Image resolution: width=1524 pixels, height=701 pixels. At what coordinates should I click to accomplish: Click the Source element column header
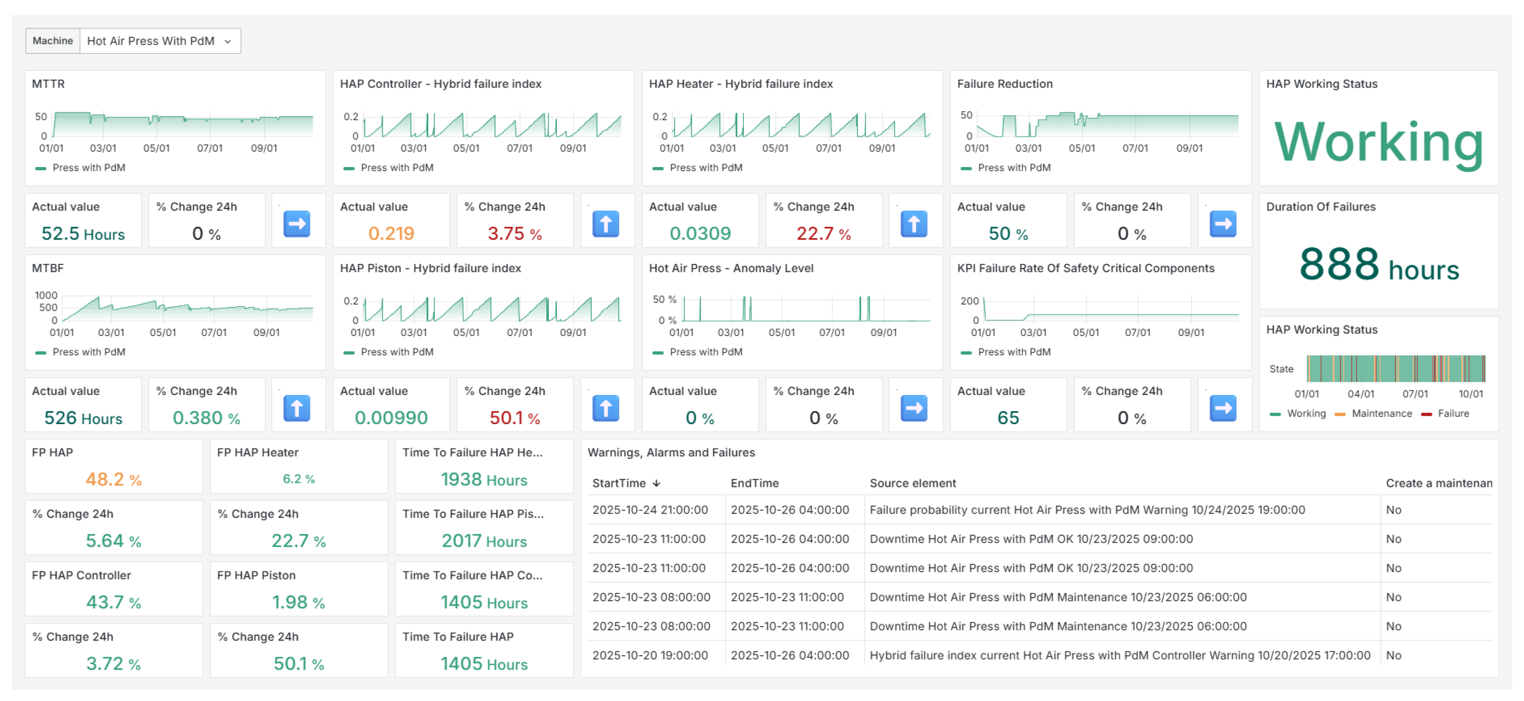912,484
